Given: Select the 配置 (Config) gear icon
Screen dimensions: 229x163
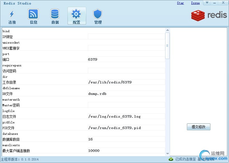Looking at the screenshot, I should click(77, 16).
